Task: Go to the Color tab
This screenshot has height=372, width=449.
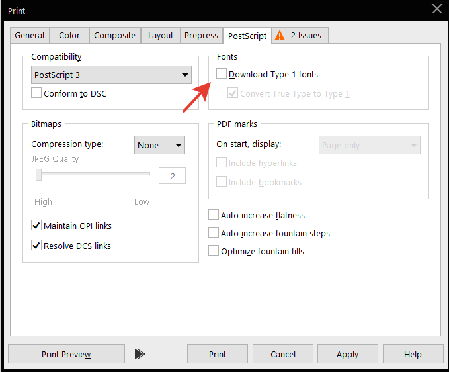Action: 69,36
